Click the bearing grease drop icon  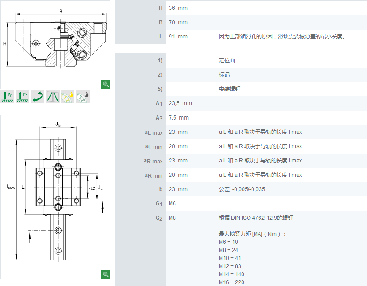pyautogui.click(x=83, y=97)
